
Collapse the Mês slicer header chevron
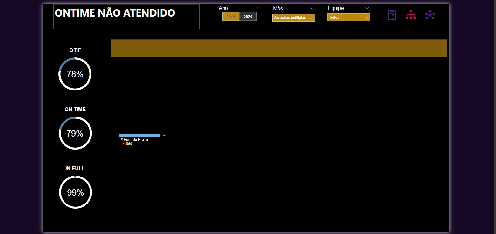[x=312, y=8]
